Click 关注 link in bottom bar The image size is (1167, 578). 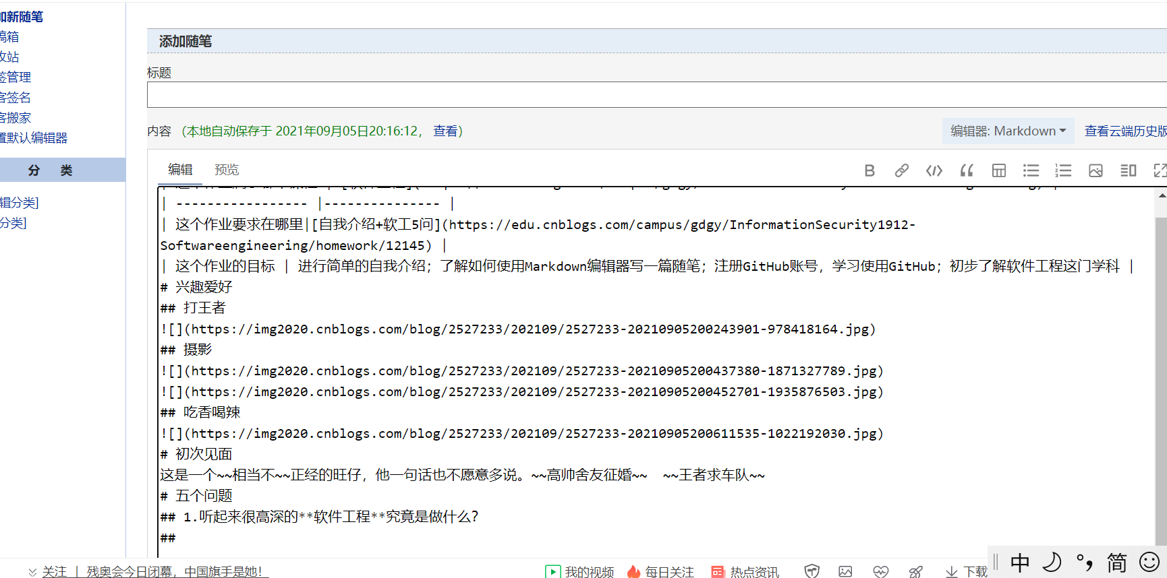pos(55,571)
